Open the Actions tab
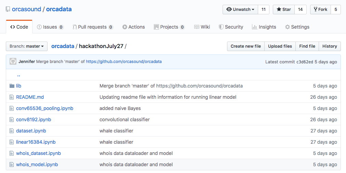Screen dimensions: 346x173 [x=134, y=27]
